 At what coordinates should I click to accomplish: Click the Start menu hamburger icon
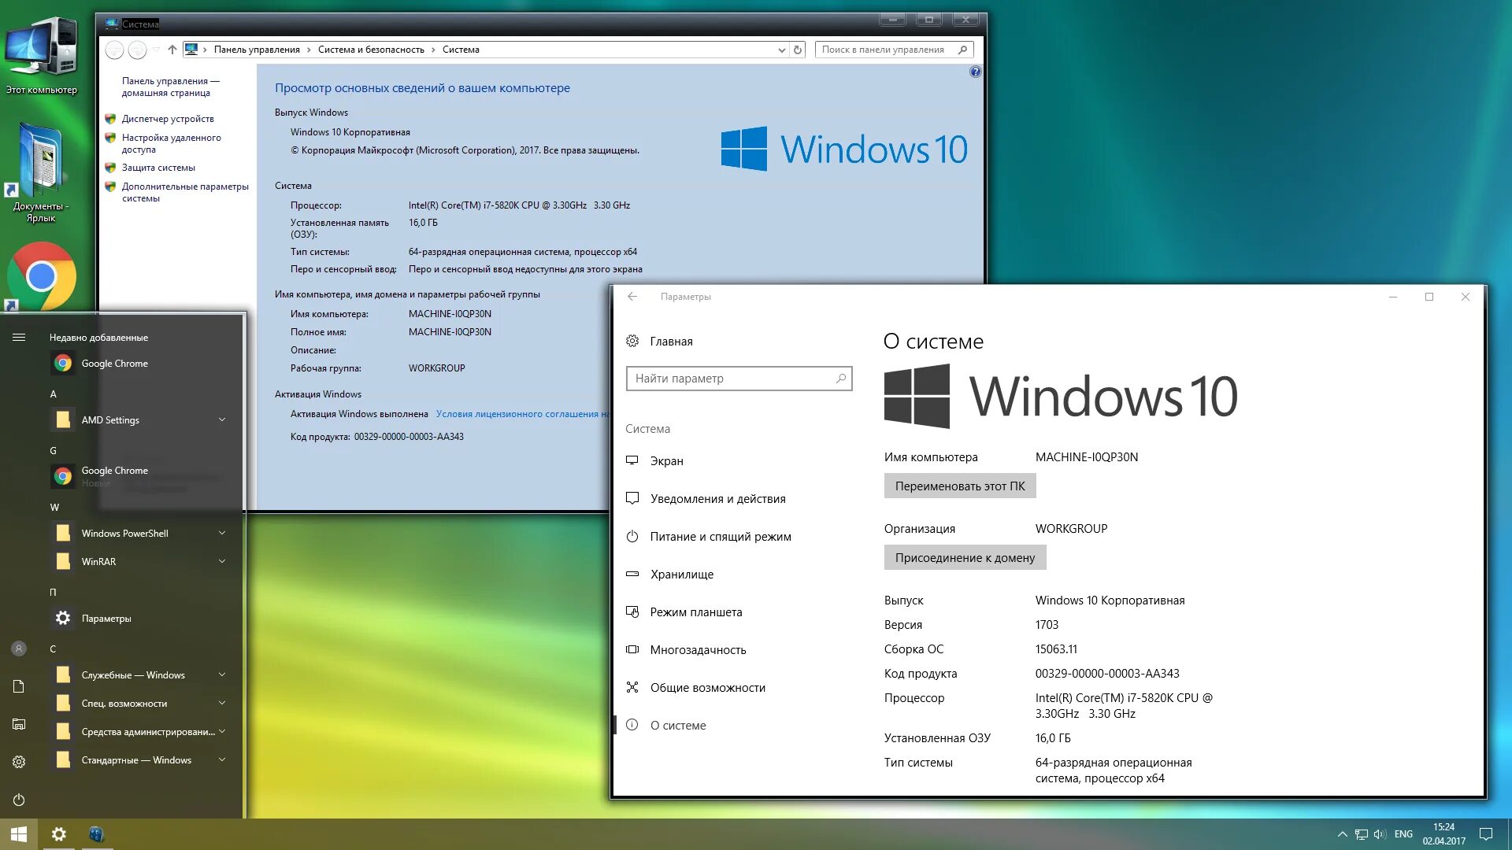[19, 338]
